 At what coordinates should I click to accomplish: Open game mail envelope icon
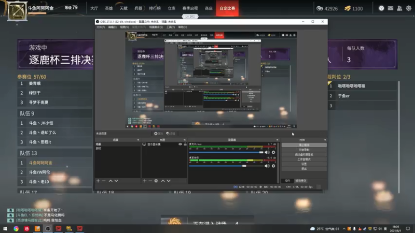tap(391, 8)
